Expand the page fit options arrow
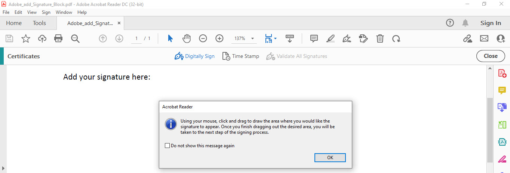 click(x=276, y=38)
